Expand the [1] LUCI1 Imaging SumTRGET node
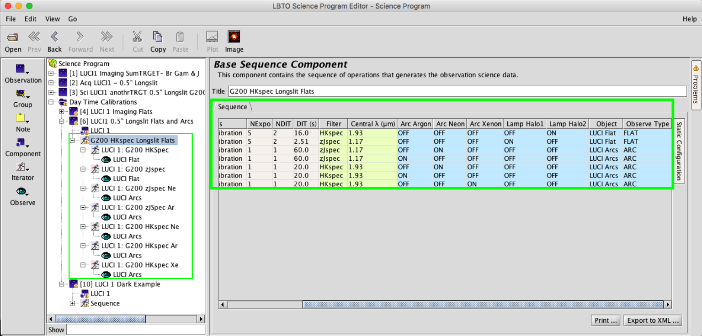Image resolution: width=702 pixels, height=336 pixels. tap(51, 73)
